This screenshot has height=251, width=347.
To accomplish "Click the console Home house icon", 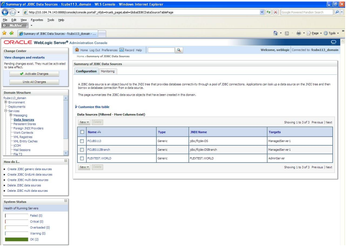I will point(77,50).
